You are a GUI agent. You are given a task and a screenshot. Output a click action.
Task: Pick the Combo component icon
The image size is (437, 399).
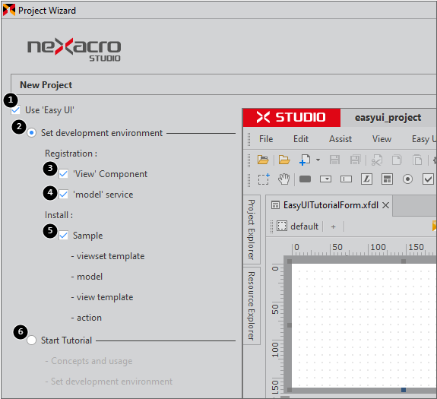point(325,179)
